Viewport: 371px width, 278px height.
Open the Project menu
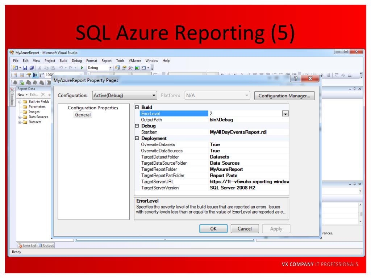[x=50, y=61]
